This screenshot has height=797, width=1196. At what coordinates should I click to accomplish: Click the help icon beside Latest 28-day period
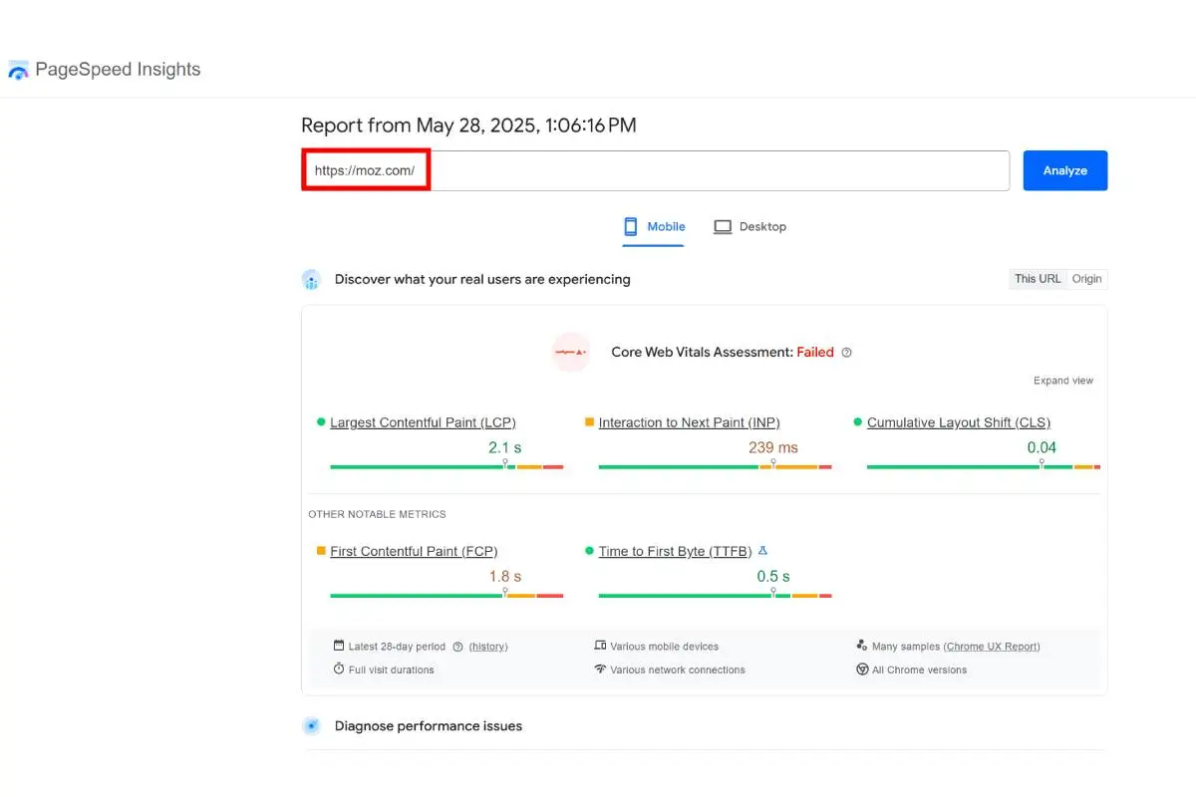click(x=457, y=647)
